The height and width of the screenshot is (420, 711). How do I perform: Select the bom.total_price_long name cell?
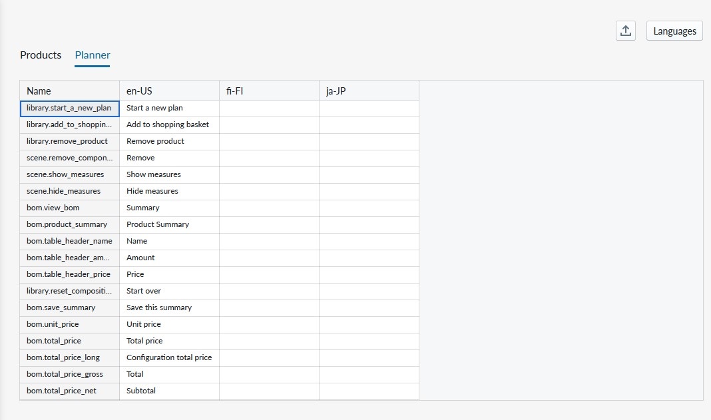pyautogui.click(x=70, y=358)
